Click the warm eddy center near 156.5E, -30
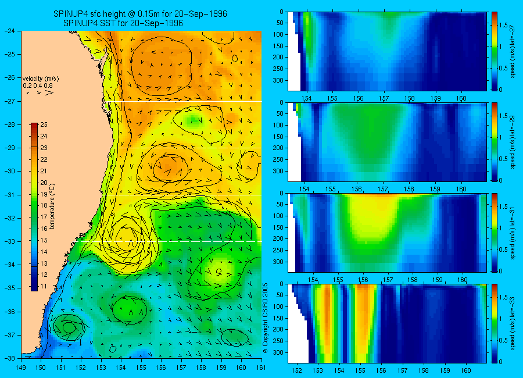Viewport: 523px width, 378px height. point(170,167)
